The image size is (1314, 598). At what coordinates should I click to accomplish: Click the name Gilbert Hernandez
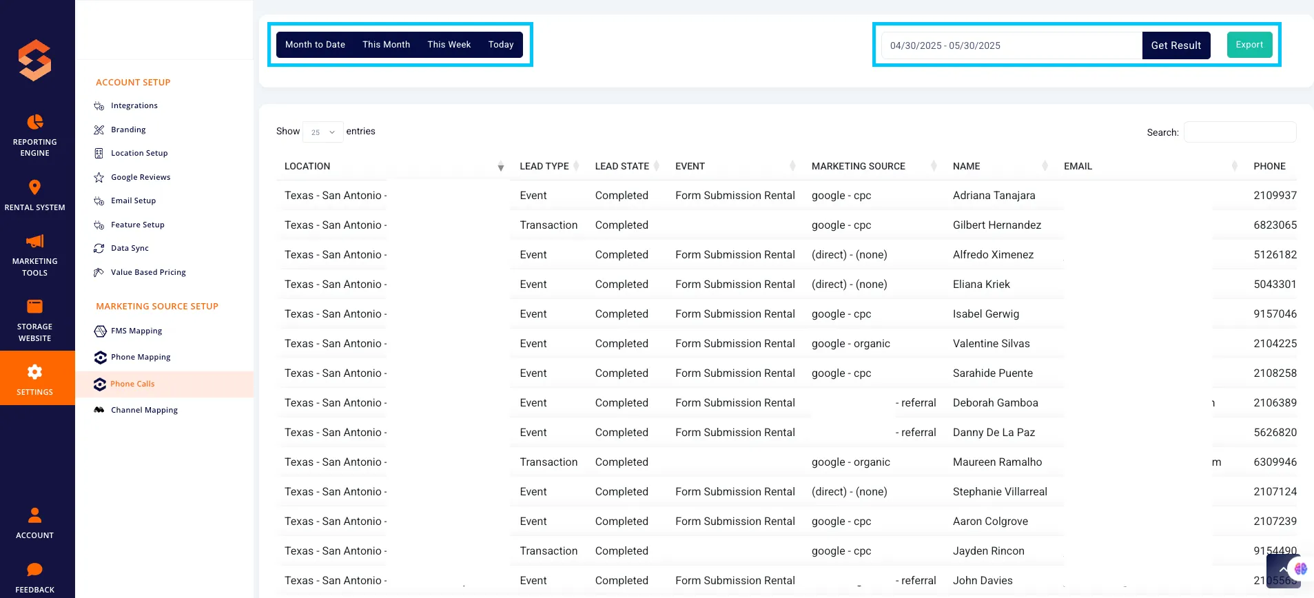pyautogui.click(x=997, y=225)
